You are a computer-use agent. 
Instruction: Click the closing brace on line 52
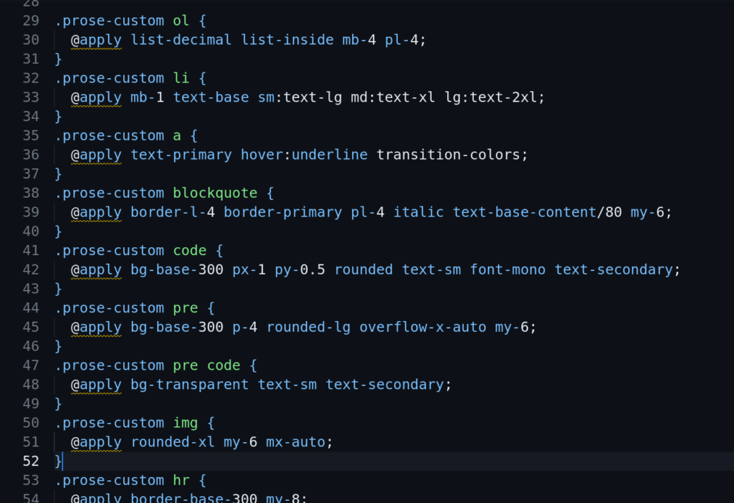[x=57, y=461]
